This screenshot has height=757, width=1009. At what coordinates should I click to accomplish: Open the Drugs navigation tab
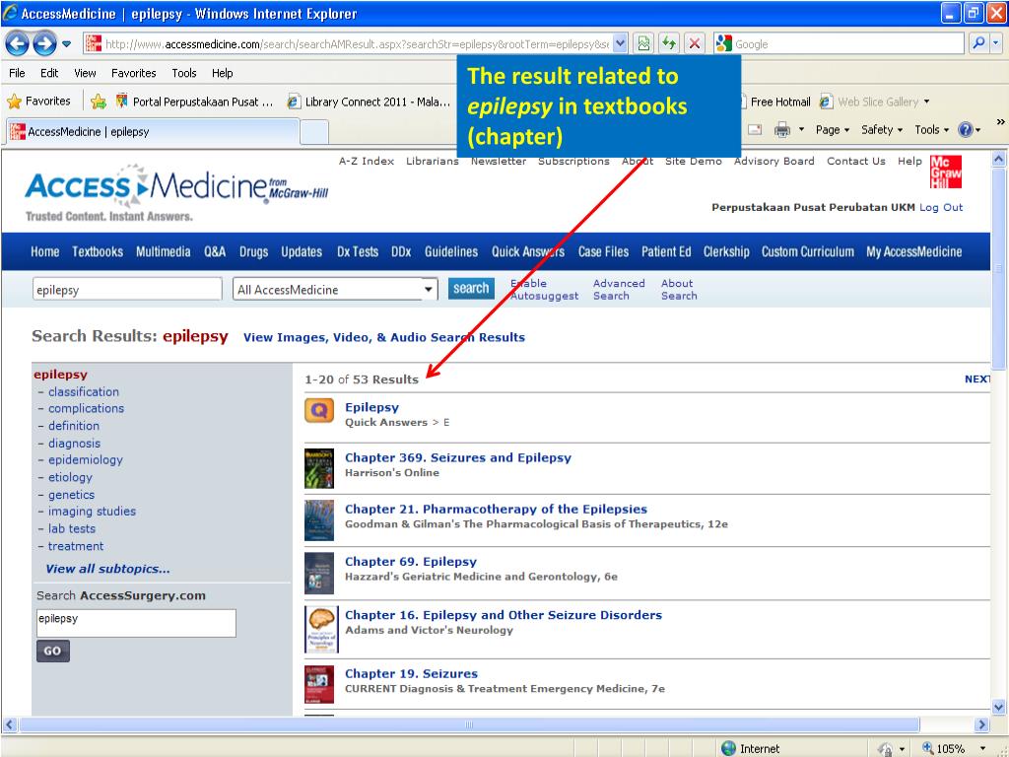253,251
